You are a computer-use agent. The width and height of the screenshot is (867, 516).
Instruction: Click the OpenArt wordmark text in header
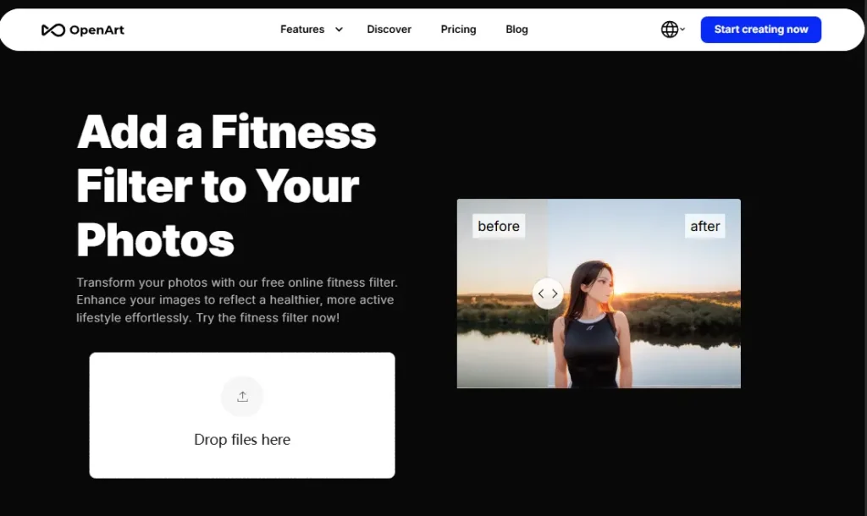point(98,29)
